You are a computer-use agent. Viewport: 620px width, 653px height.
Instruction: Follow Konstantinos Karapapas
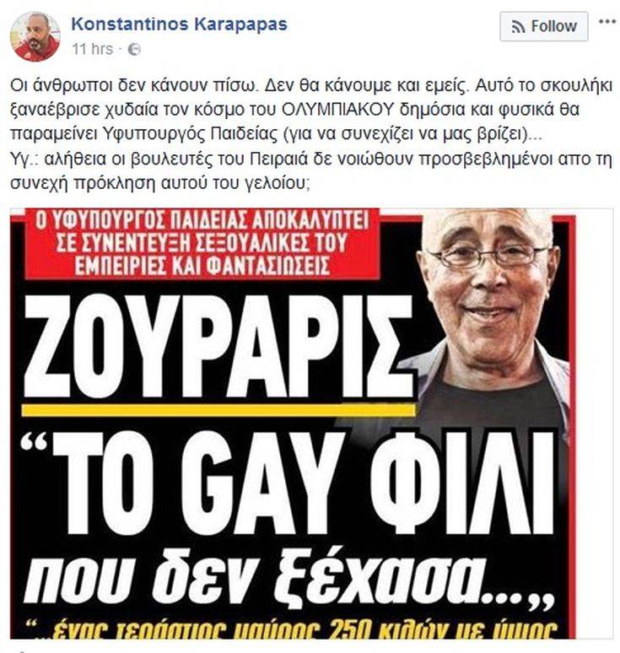pyautogui.click(x=544, y=27)
